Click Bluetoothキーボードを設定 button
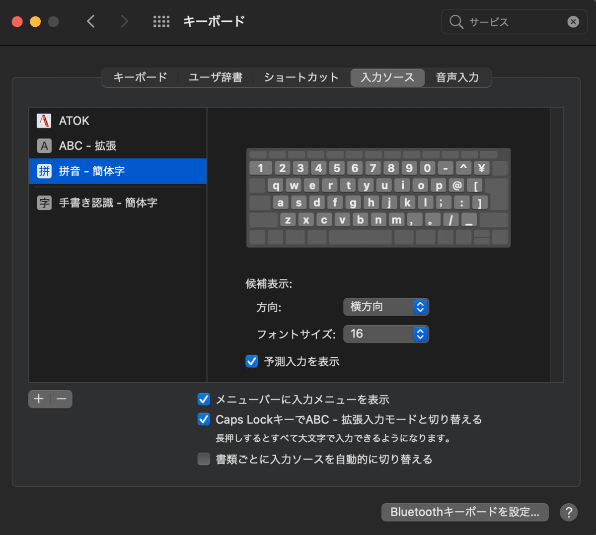596x535 pixels. click(x=465, y=512)
